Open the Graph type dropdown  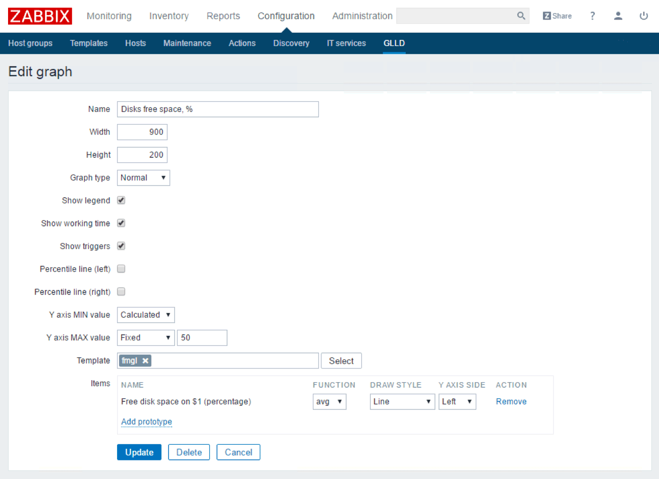(x=143, y=177)
